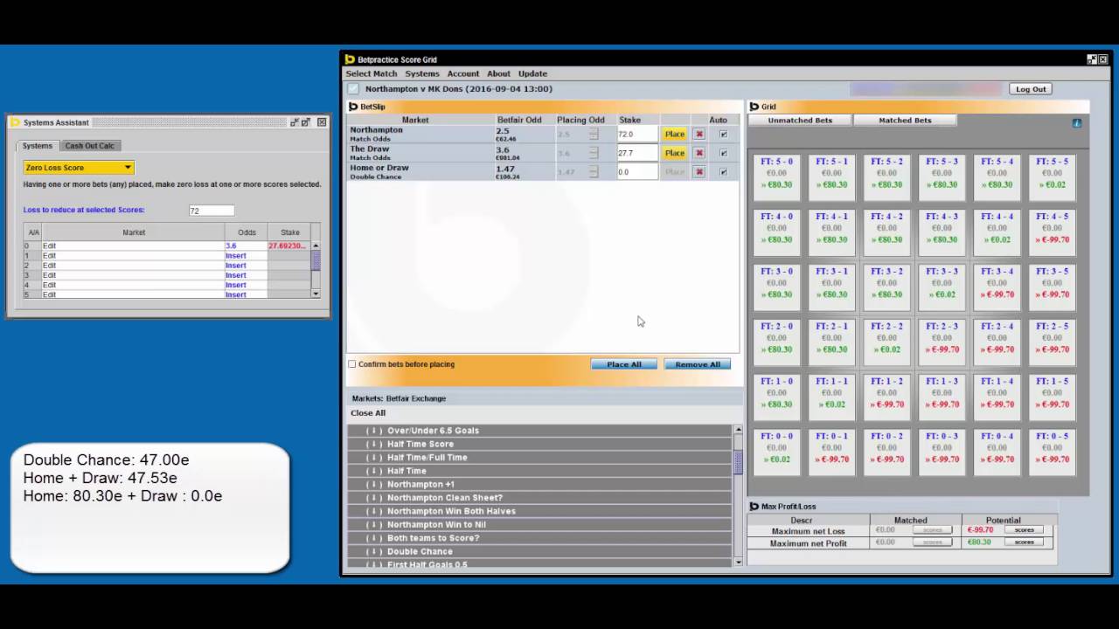The width and height of the screenshot is (1119, 629).
Task: Expand the Half Time Score market
Action: [539, 444]
